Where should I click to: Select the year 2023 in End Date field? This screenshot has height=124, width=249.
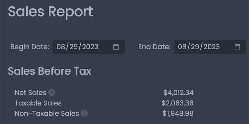(x=212, y=47)
